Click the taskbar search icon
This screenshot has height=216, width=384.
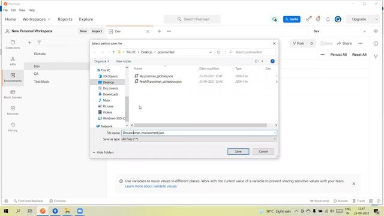(x=18, y=211)
